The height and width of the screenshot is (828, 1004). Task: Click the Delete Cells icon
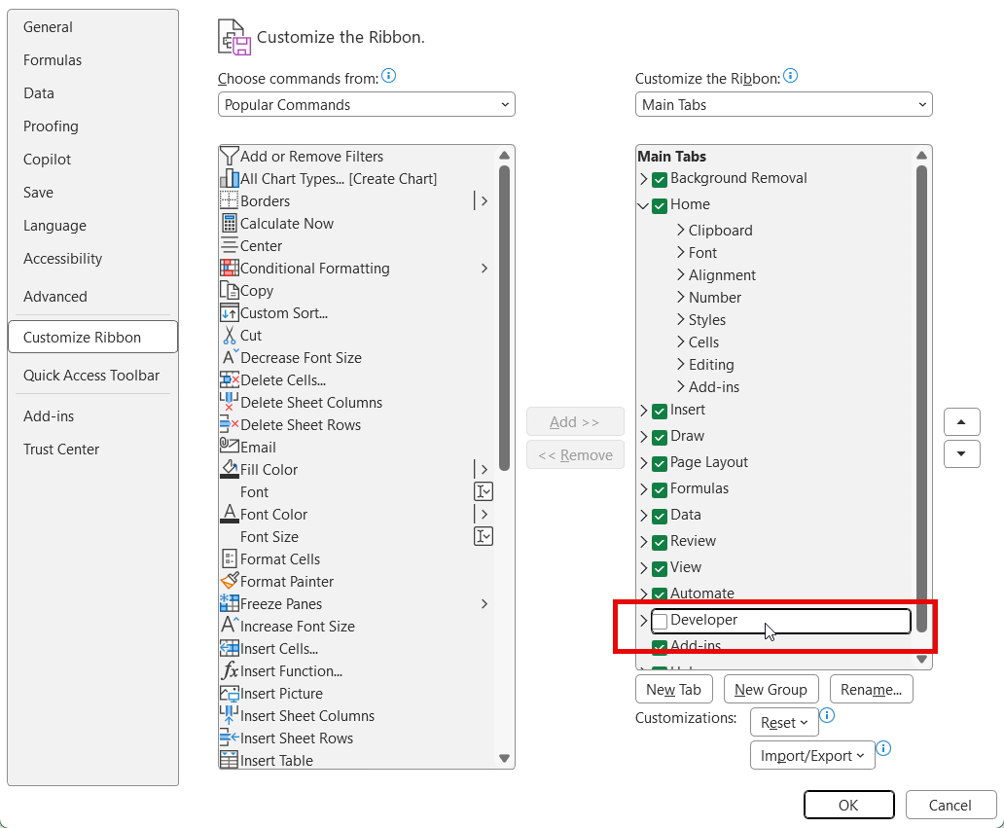230,379
